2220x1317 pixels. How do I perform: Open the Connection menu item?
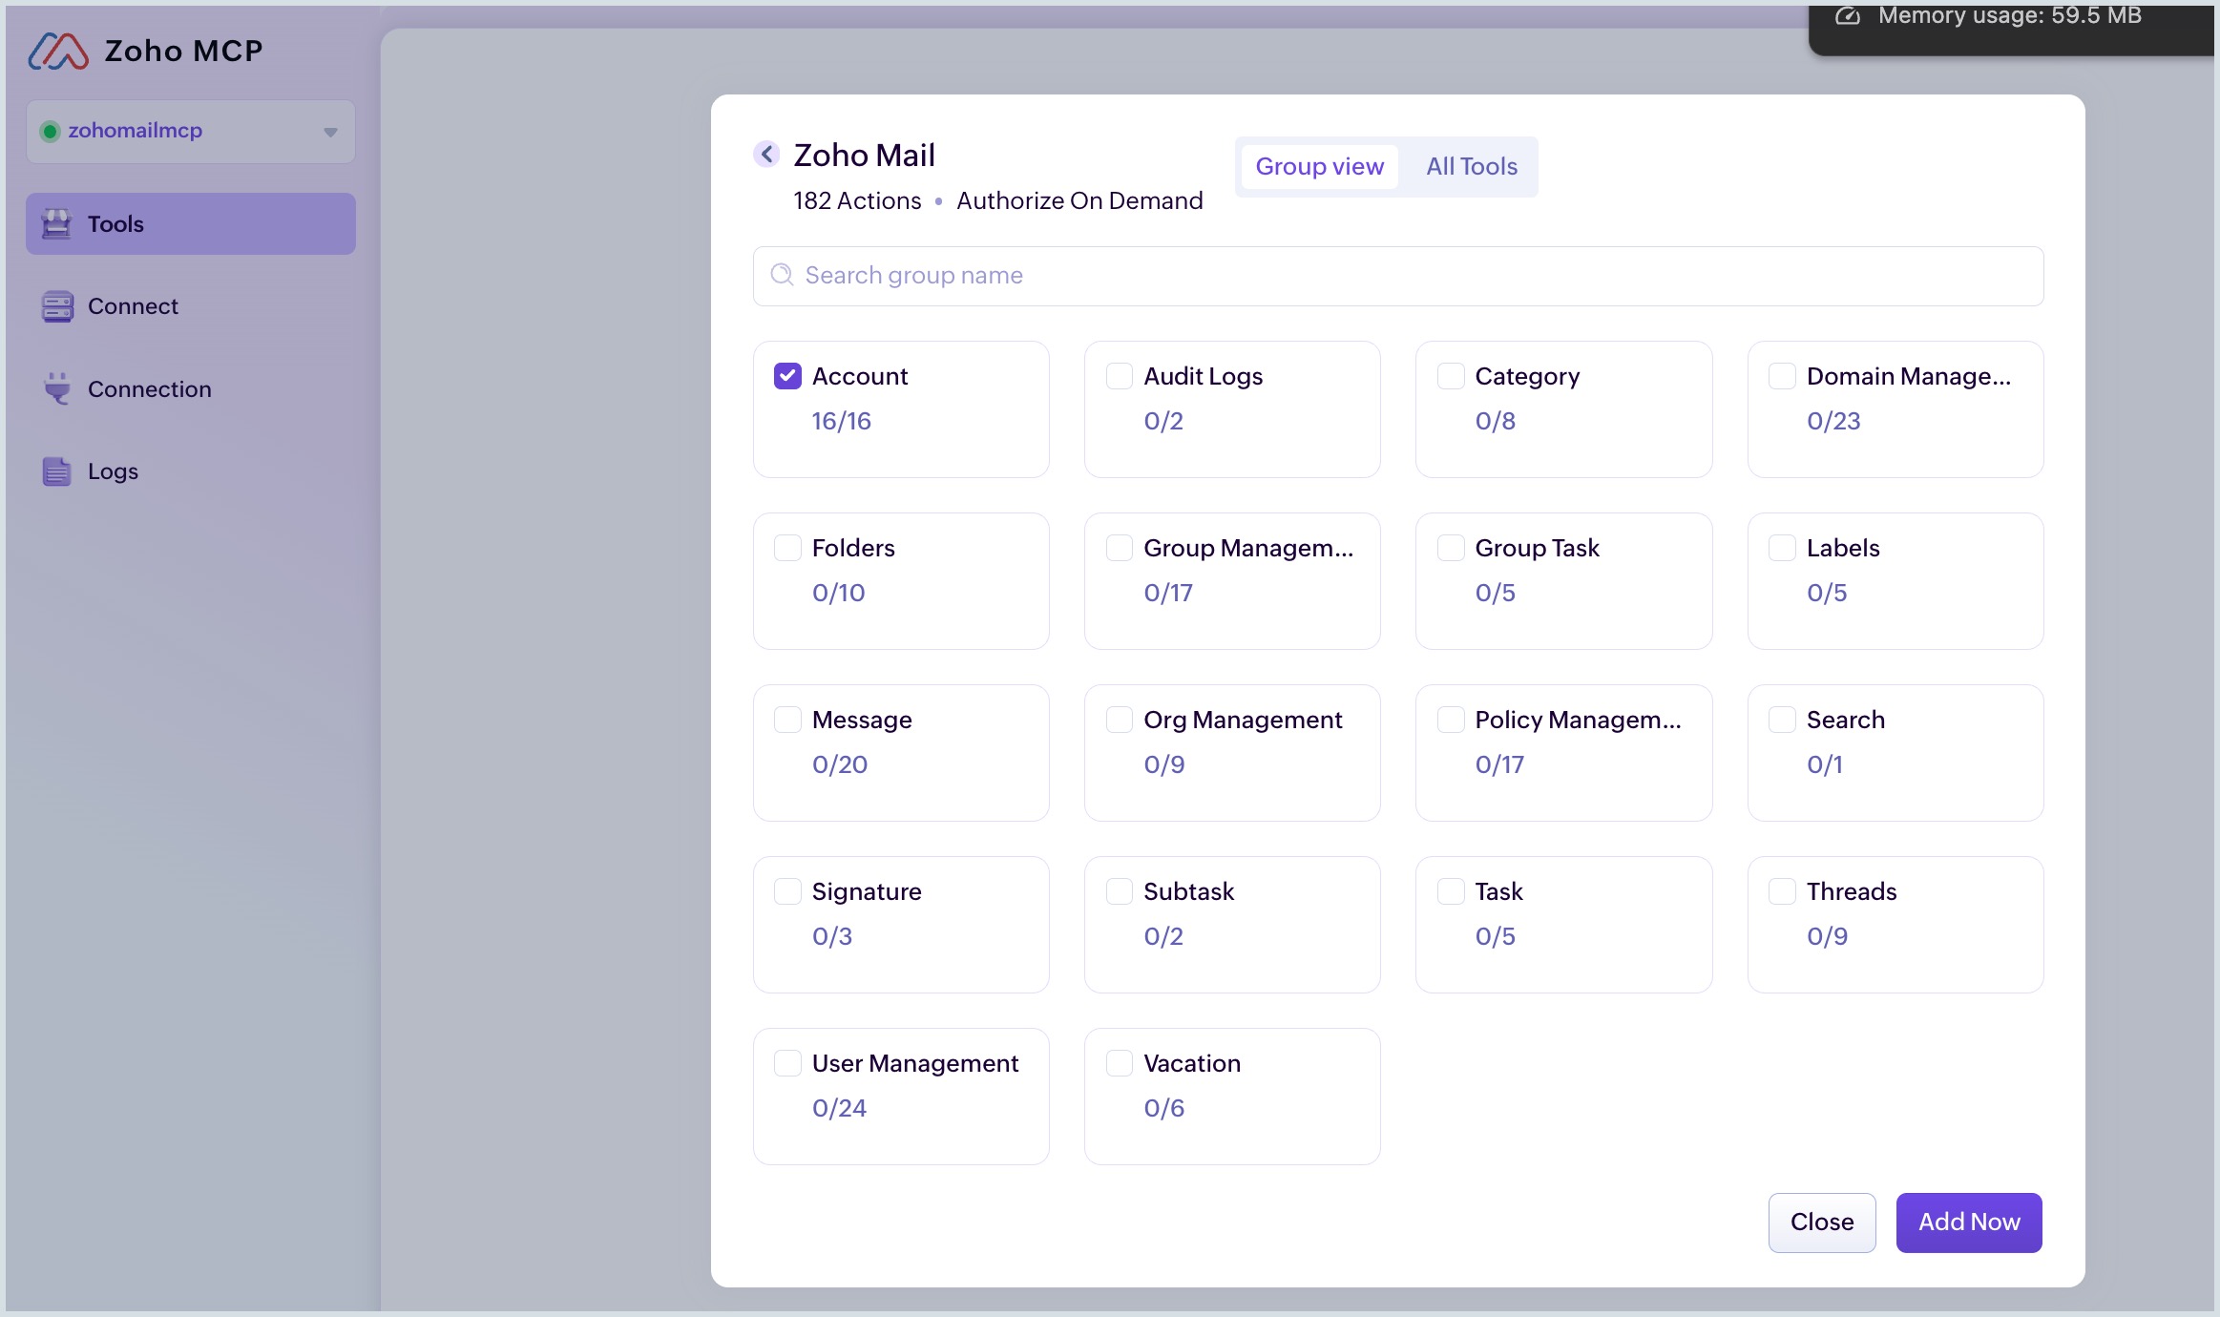coord(191,388)
